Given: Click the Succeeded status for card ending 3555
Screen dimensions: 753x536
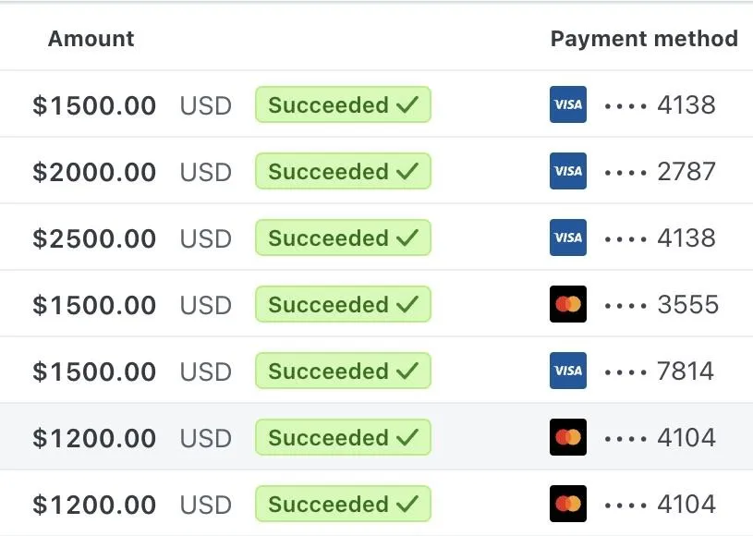Looking at the screenshot, I should tap(343, 305).
